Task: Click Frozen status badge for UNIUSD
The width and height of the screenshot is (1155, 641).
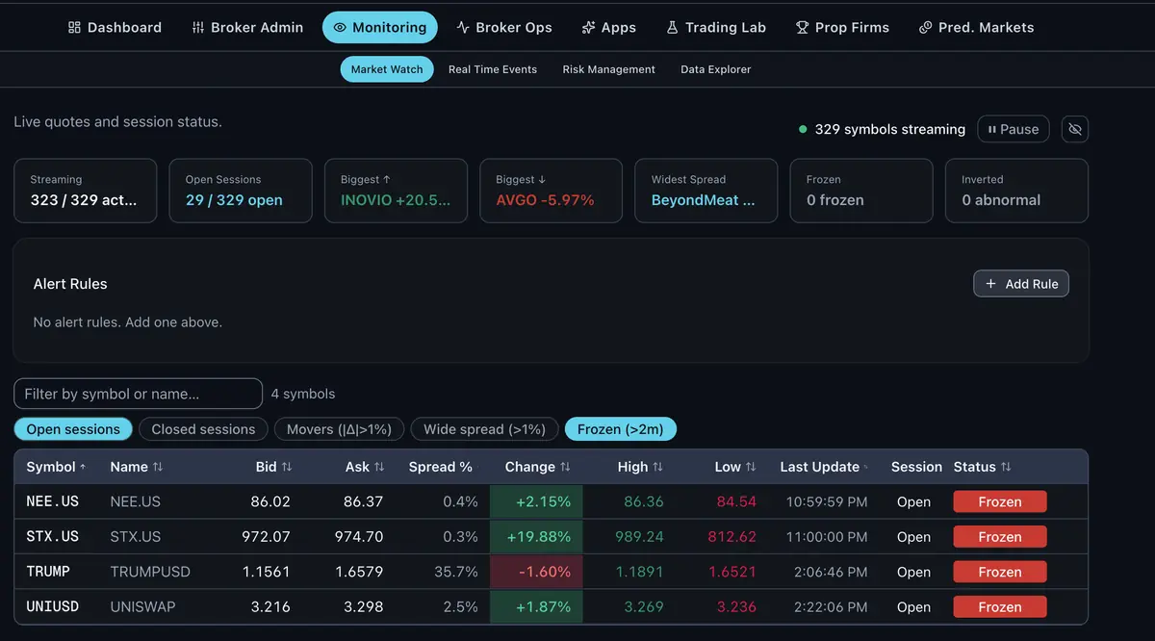Action: 999,607
